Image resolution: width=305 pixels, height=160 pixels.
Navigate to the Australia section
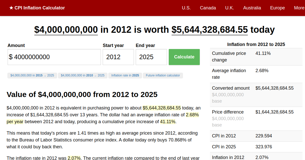[252, 8]
